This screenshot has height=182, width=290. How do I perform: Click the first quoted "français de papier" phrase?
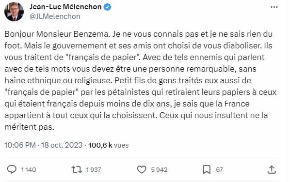[103, 57]
